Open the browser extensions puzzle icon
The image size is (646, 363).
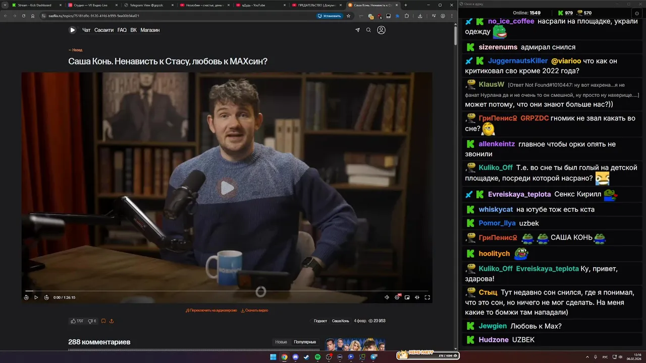(x=407, y=16)
